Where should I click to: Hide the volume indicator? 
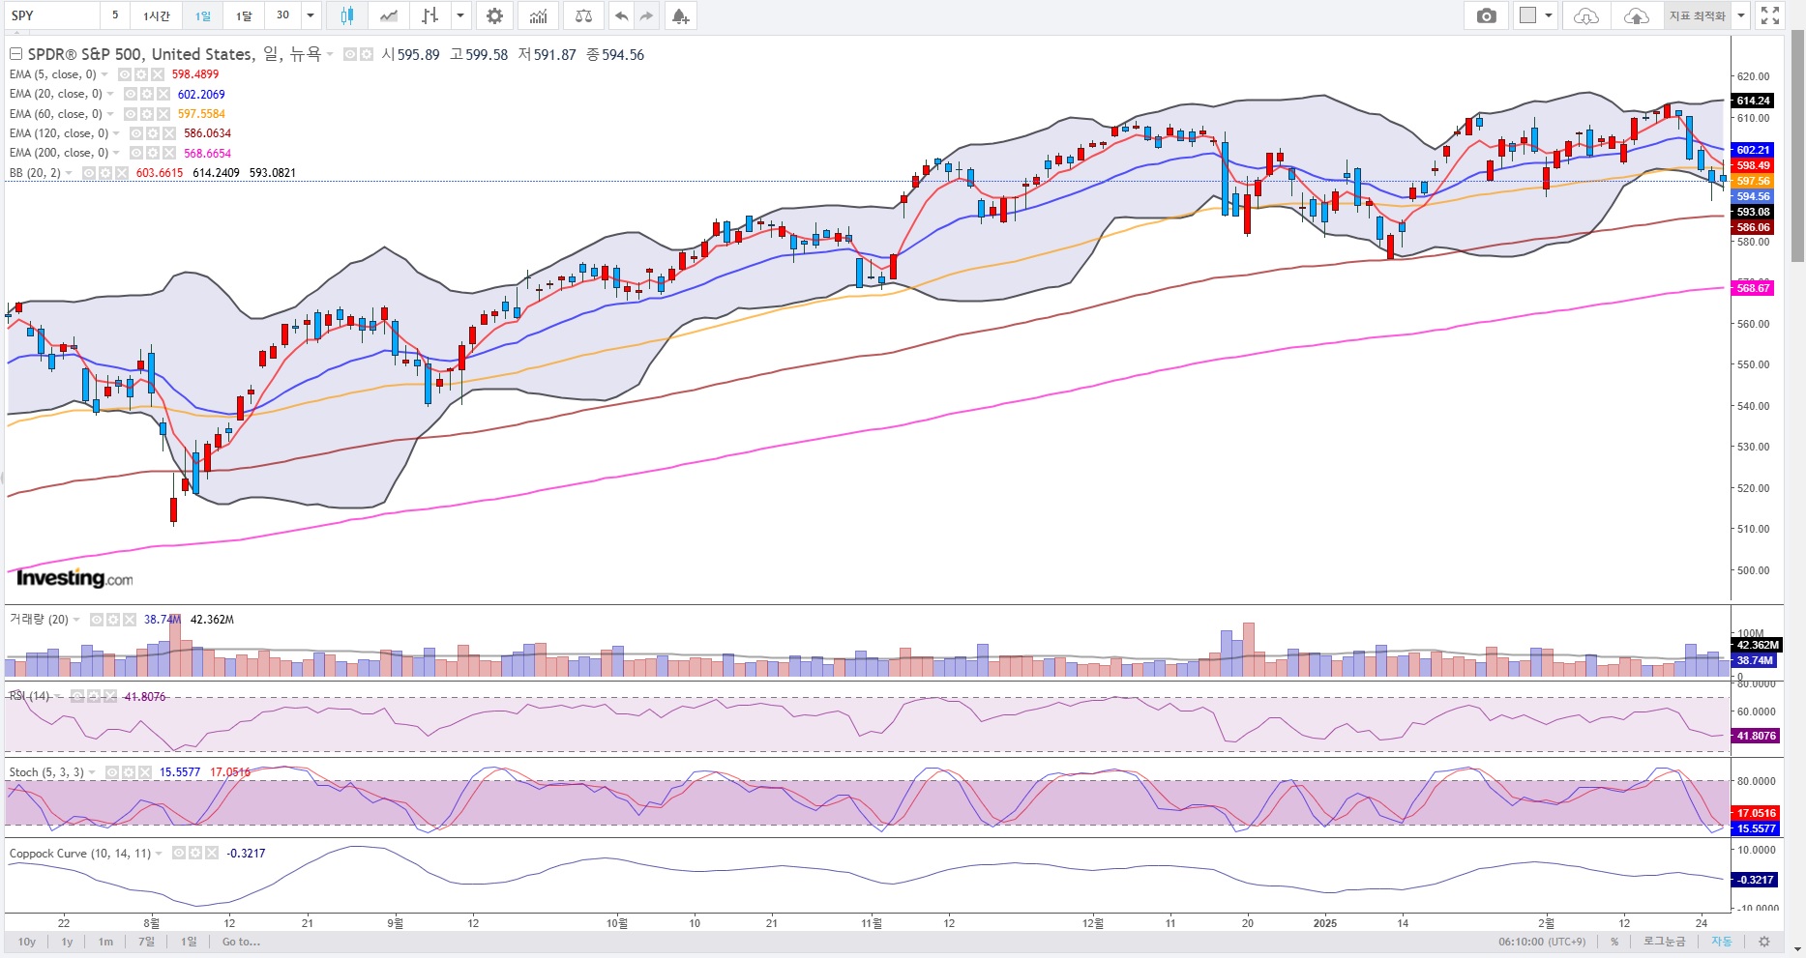click(x=97, y=620)
